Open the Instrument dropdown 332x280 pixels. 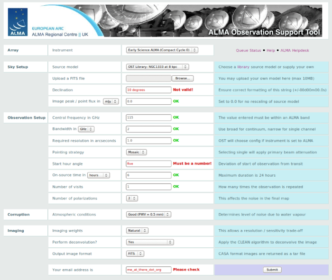click(162, 50)
